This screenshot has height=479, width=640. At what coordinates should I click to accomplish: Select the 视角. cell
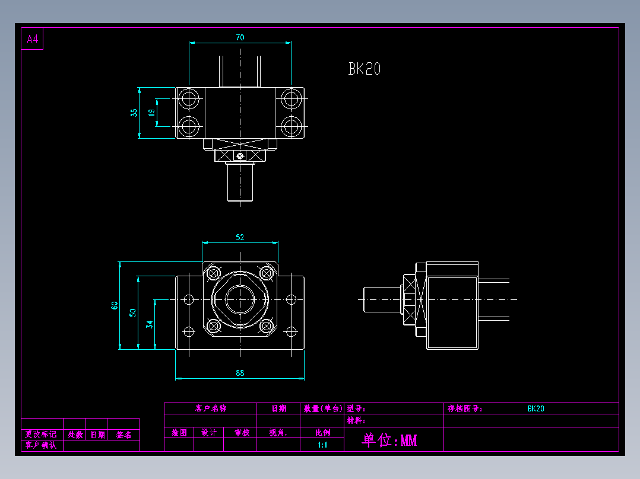(x=278, y=433)
